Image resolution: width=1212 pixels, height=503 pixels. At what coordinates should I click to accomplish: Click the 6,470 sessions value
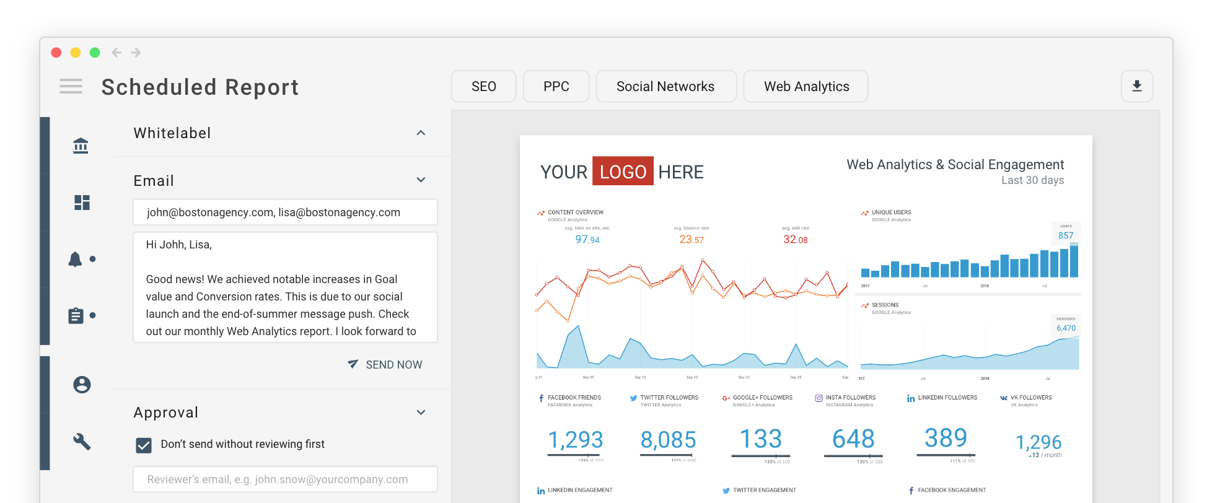1066,328
